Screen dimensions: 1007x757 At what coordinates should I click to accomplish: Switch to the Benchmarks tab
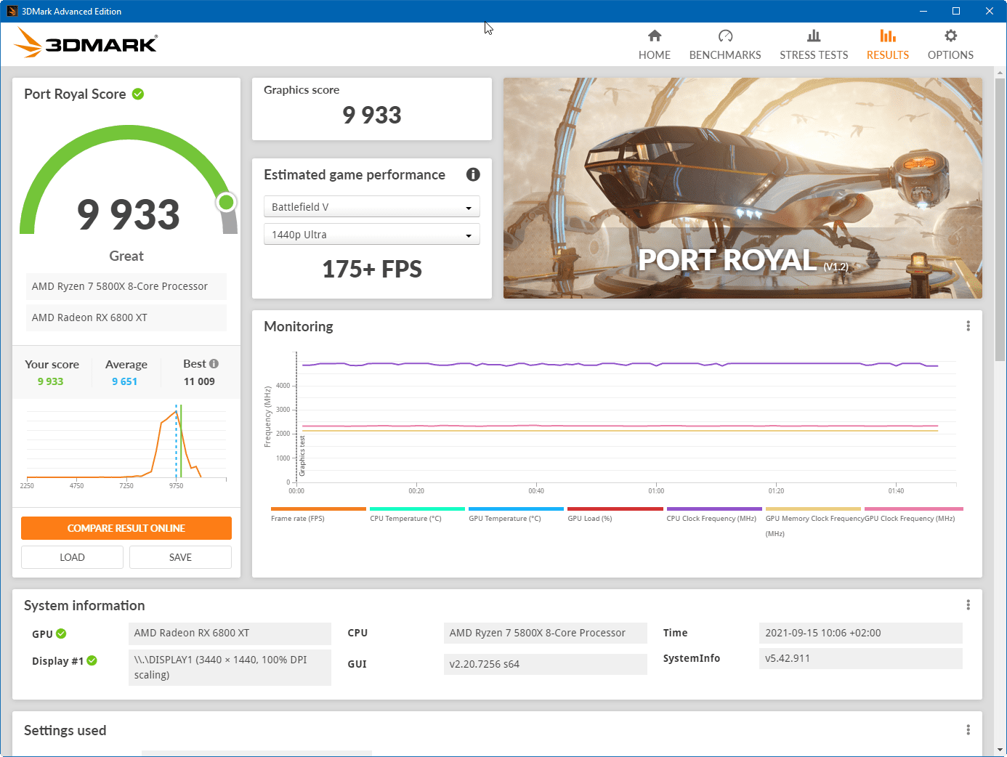pos(725,45)
